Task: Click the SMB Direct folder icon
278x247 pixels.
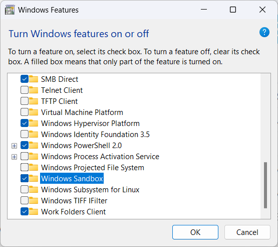Action: [x=34, y=79]
